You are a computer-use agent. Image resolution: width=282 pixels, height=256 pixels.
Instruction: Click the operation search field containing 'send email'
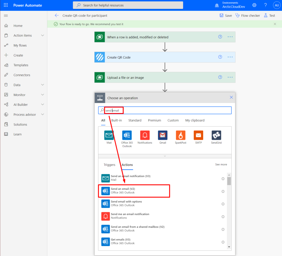[x=165, y=110]
